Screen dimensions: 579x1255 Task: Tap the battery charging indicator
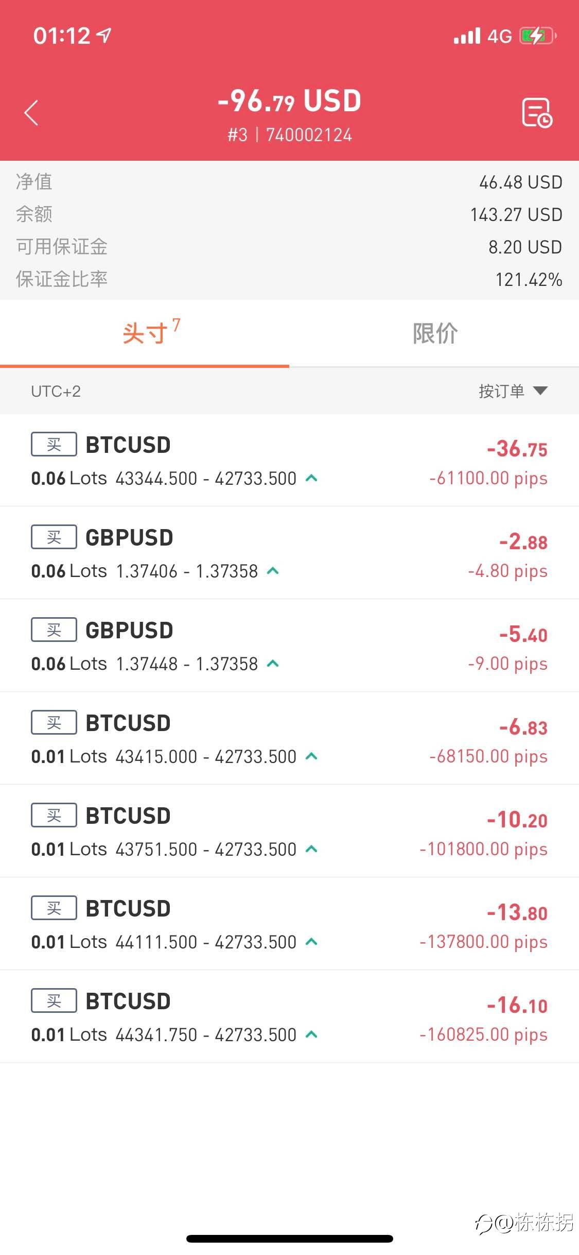point(538,36)
